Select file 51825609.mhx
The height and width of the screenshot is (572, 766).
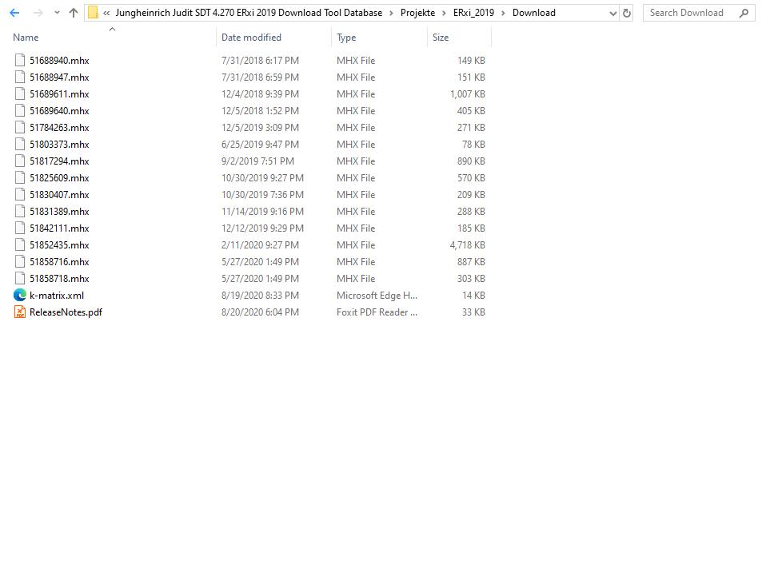[x=59, y=177]
